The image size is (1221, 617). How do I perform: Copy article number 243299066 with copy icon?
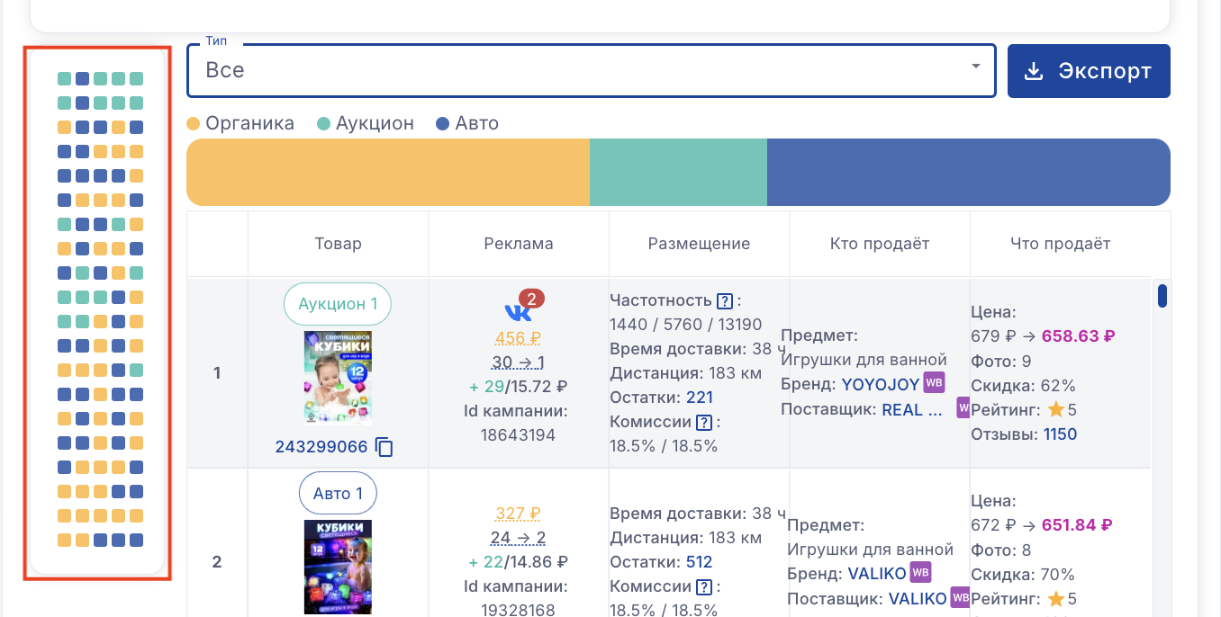(384, 447)
